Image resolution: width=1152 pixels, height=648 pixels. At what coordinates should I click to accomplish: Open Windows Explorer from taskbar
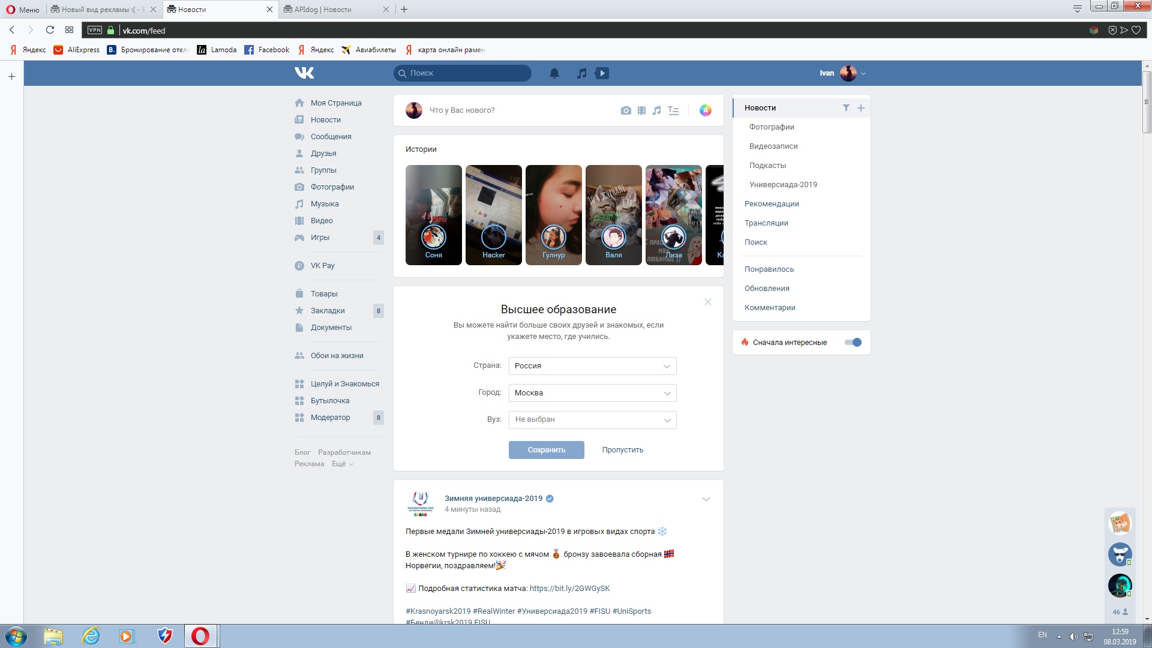[53, 636]
